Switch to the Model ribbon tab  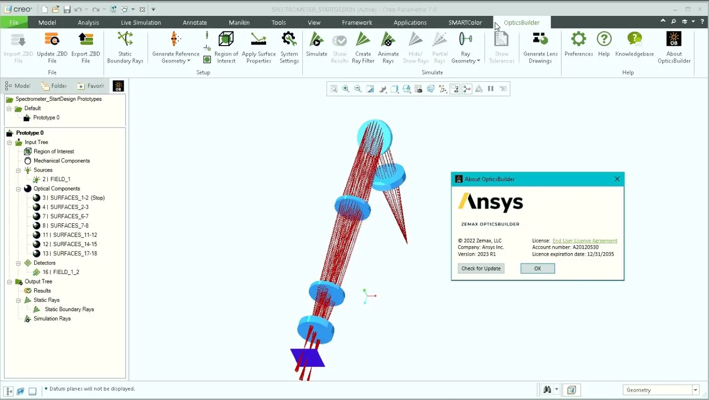[47, 22]
